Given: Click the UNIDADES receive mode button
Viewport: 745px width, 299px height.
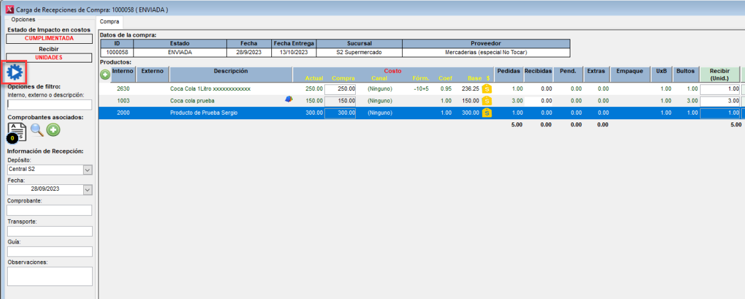Looking at the screenshot, I should (49, 57).
